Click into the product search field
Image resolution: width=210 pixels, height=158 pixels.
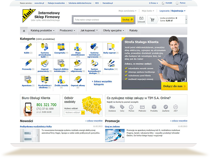point(97,20)
